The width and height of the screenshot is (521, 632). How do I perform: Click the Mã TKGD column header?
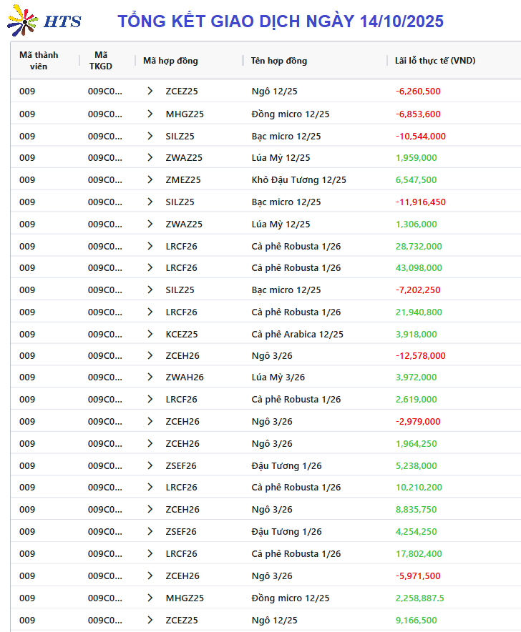(101, 61)
